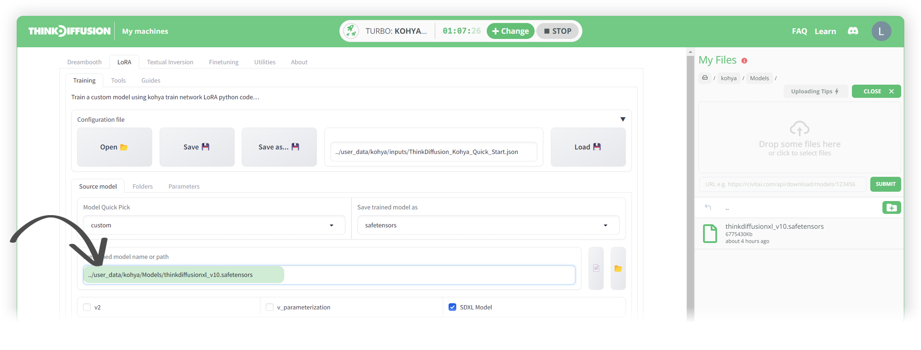Select the Source model tab
The height and width of the screenshot is (350, 921).
98,186
